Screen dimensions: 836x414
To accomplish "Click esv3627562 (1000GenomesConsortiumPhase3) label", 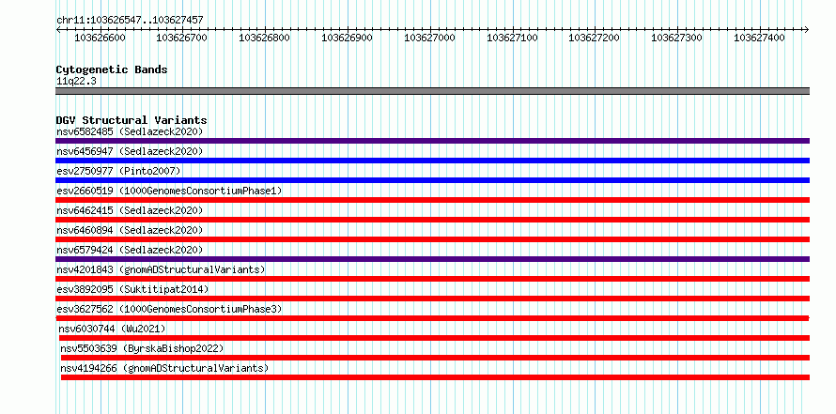I will coord(169,309).
